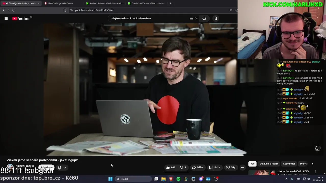This screenshot has width=326, height=183.
Task: Open the Windows Start menu
Action: (110, 179)
